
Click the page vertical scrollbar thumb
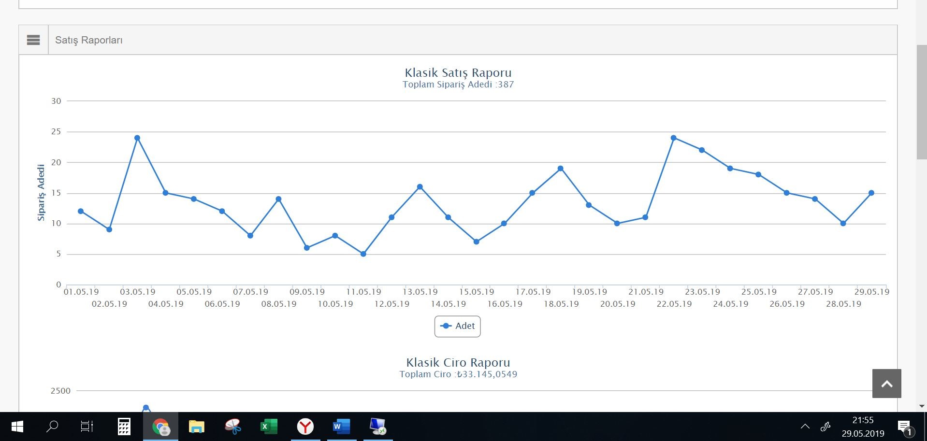[922, 102]
